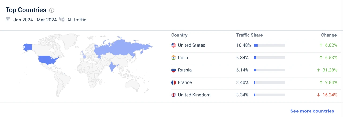Click the info icon beside Top Countries

[52, 10]
